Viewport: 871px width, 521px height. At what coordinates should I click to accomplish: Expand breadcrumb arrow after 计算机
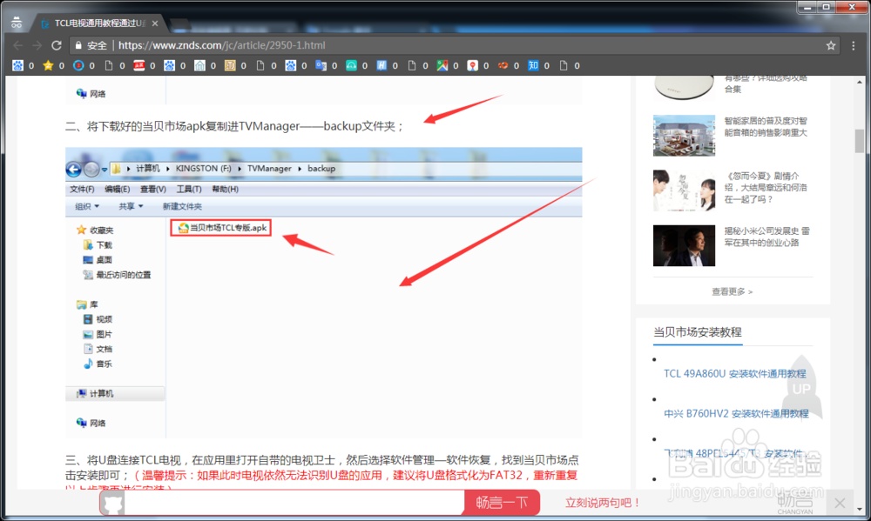(x=168, y=169)
